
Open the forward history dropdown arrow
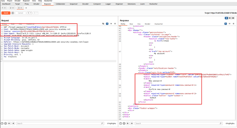[x=37, y=13]
